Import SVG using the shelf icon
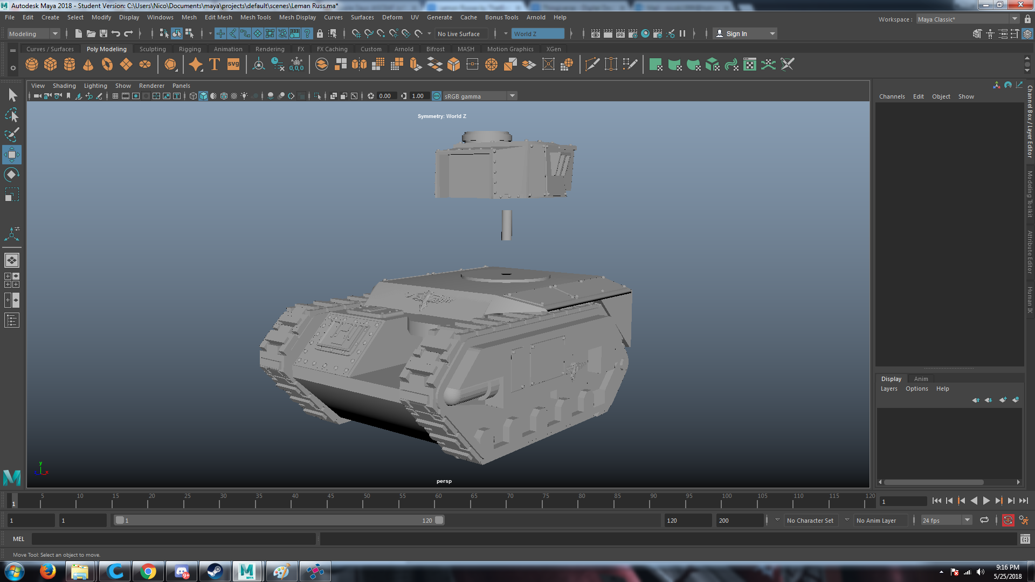 (x=233, y=65)
